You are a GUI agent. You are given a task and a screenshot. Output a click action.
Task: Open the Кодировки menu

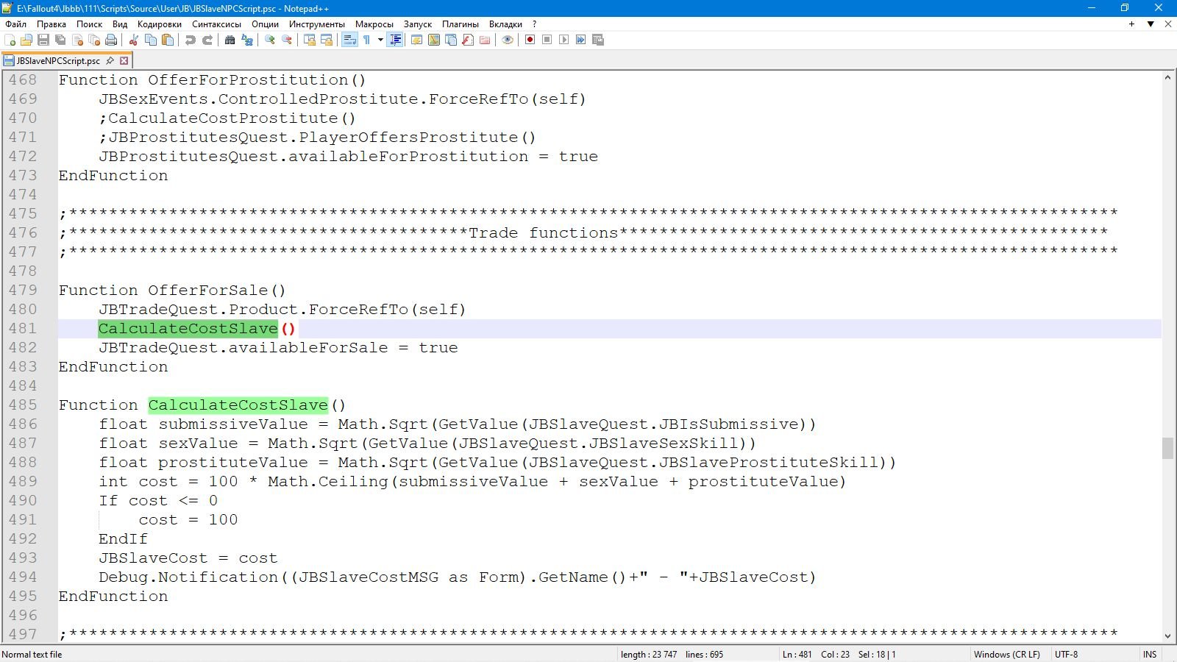(x=159, y=24)
